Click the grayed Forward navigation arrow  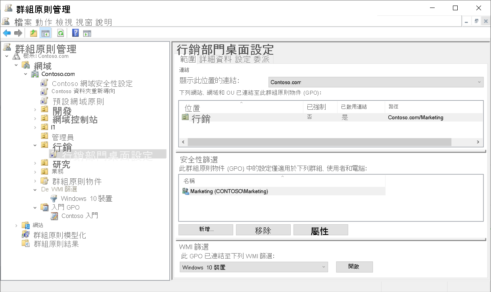point(18,33)
